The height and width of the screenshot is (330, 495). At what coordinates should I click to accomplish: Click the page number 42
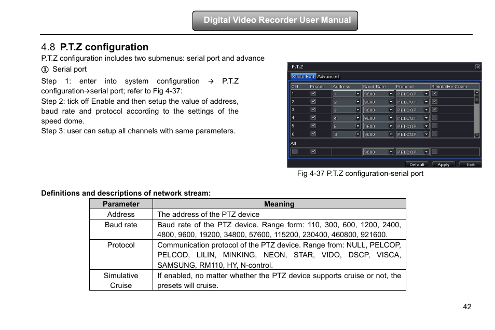click(467, 307)
